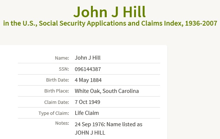Select the SSN value 096144387

pos(88,69)
